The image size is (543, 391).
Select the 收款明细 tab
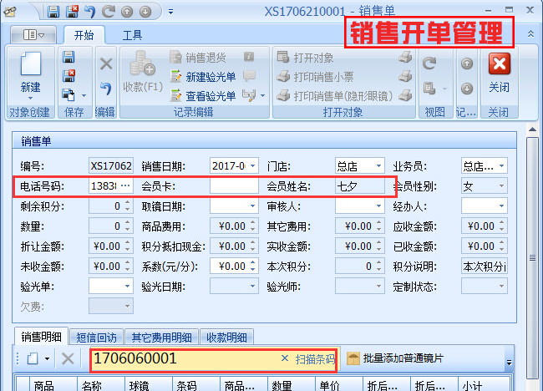(226, 338)
